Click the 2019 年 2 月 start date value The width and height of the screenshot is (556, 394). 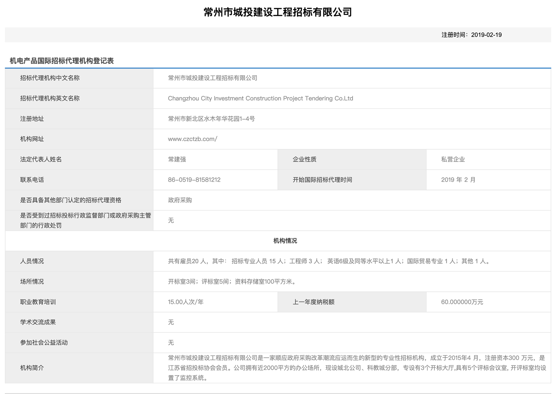(x=458, y=180)
